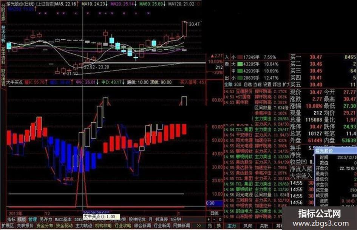Select the 股神挖坑 indicator tab
The image size is (357, 230).
click(137, 219)
